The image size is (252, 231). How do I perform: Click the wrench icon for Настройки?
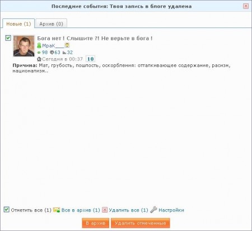tap(153, 210)
